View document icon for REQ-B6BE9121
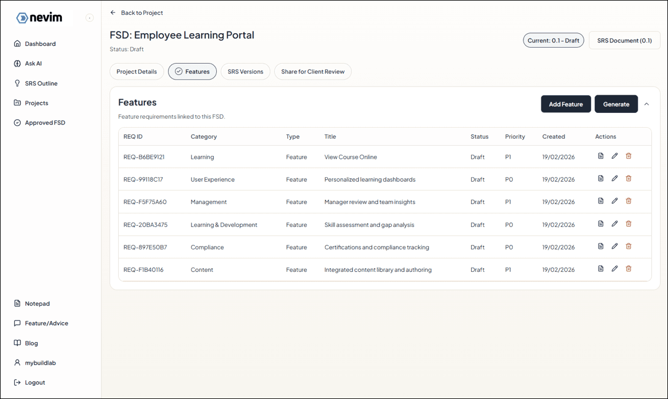Screen dimensions: 668x399 point(600,155)
